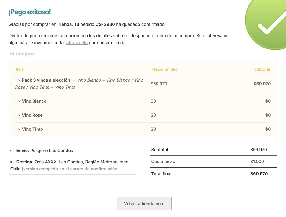Click the 'Vino Tinto' row name
Image resolution: width=286 pixels, height=217 pixels.
(x=32, y=129)
